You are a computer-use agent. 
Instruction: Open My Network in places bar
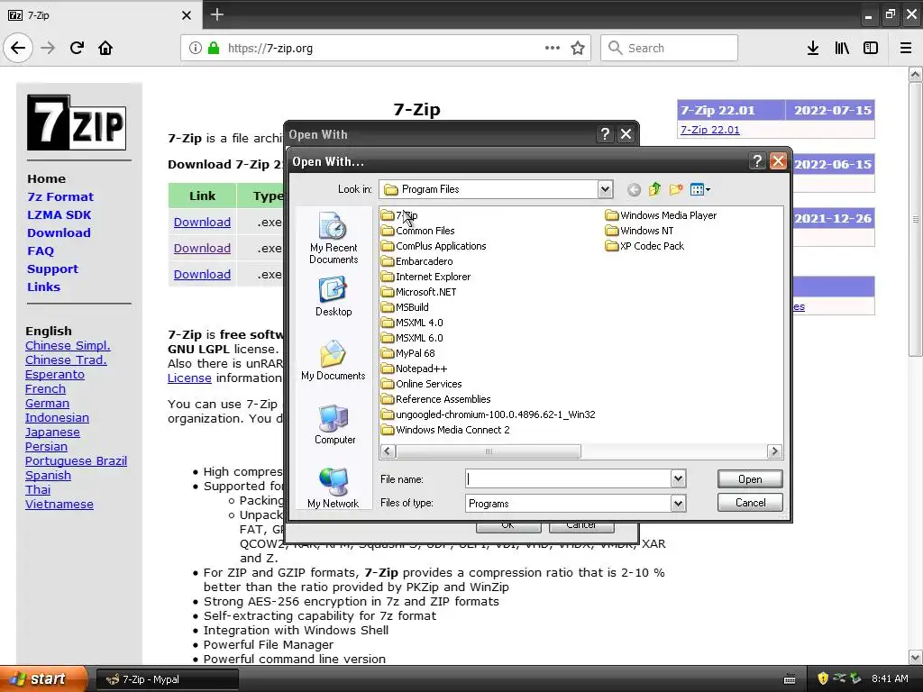pos(334,488)
